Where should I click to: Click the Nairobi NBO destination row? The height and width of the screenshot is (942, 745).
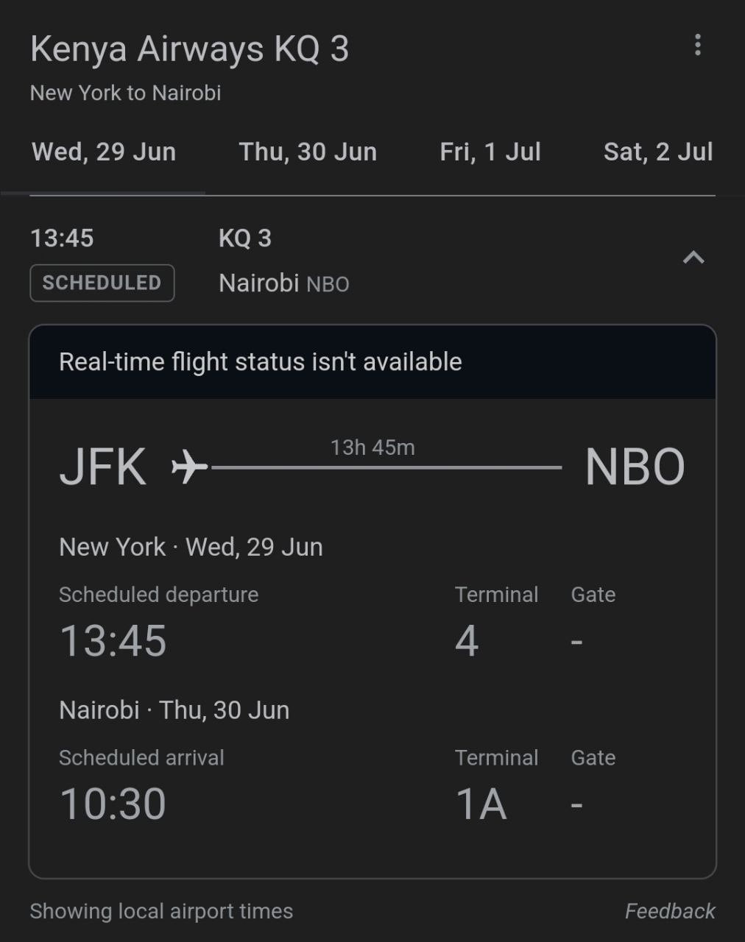[x=283, y=283]
